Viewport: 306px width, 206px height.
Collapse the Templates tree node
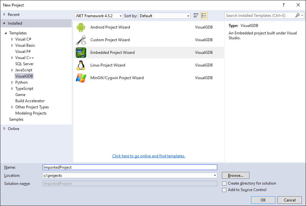tap(6, 33)
